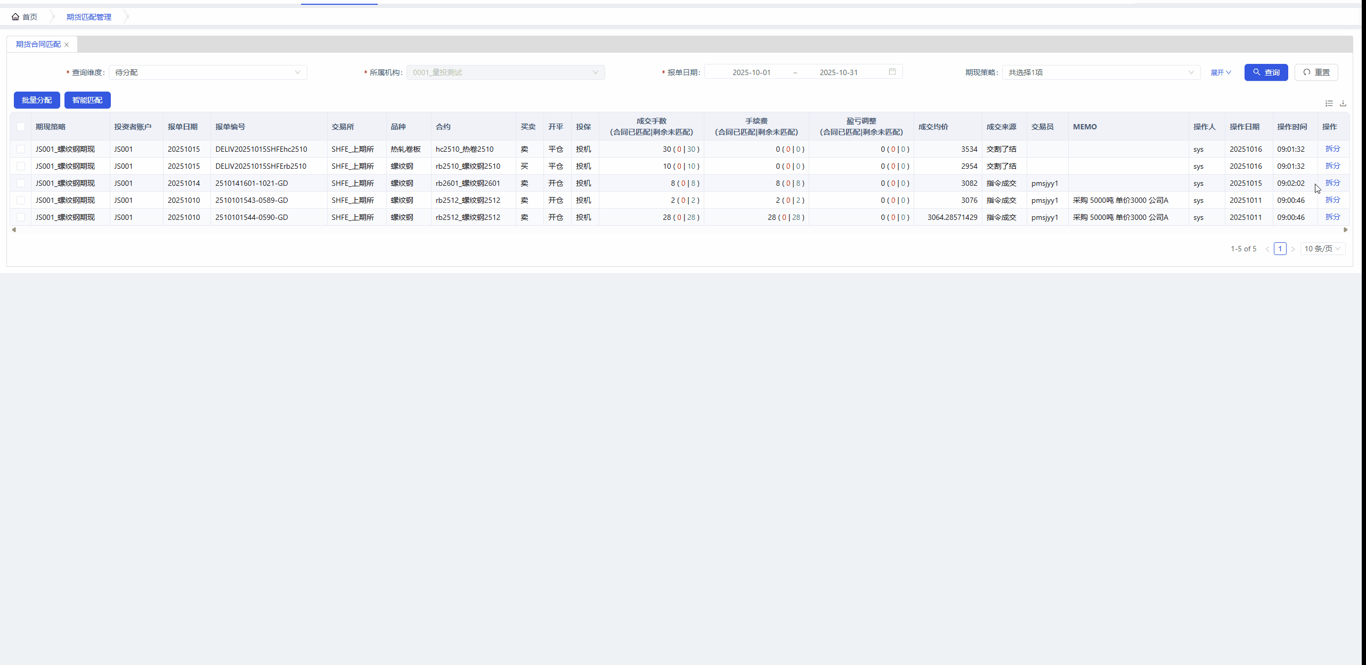This screenshot has width=1366, height=665.
Task: Open the 10 条/页 page size selector
Action: pyautogui.click(x=1322, y=249)
